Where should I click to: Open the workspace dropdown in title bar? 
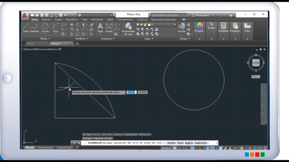pos(111,15)
